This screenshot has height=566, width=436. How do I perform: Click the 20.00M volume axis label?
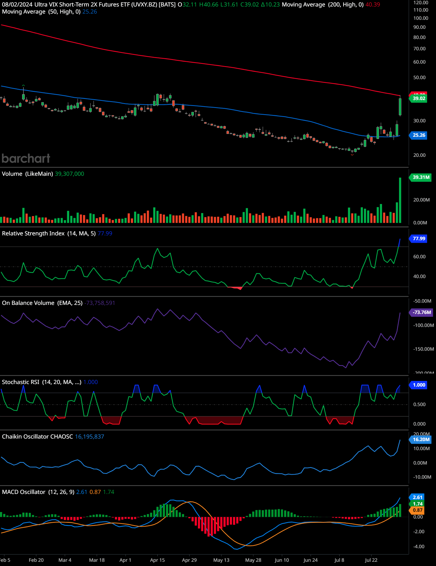[x=421, y=200]
